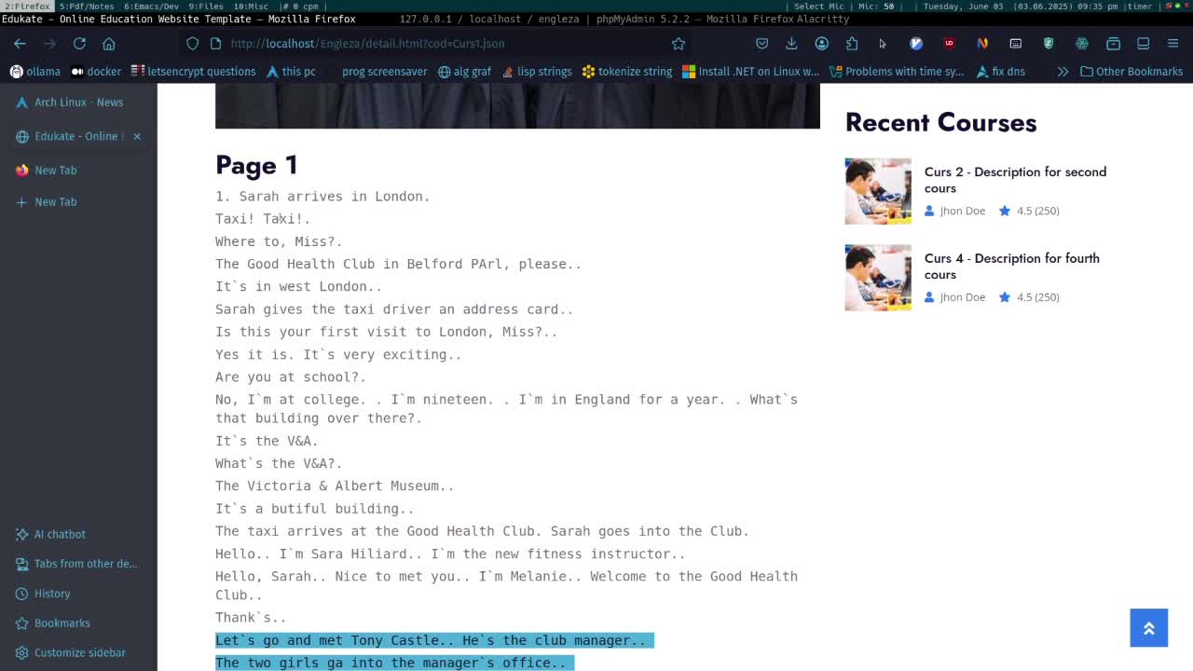This screenshot has width=1193, height=671.
Task: Open the Downloads panel
Action: coord(791,43)
